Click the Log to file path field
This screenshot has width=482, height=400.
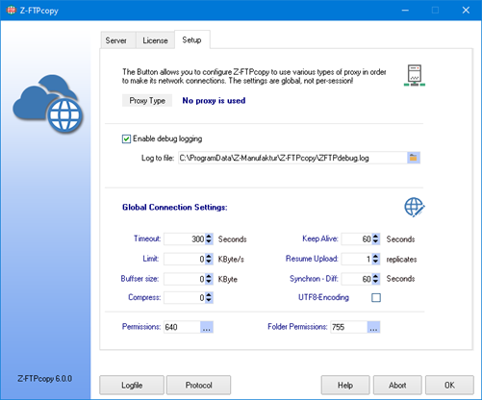click(292, 158)
